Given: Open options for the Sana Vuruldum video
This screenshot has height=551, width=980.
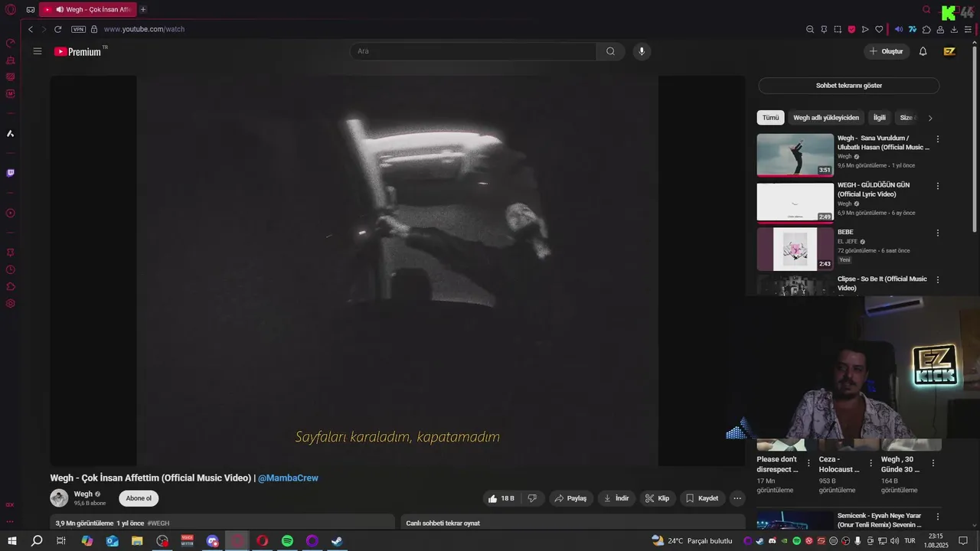Looking at the screenshot, I should [x=938, y=139].
